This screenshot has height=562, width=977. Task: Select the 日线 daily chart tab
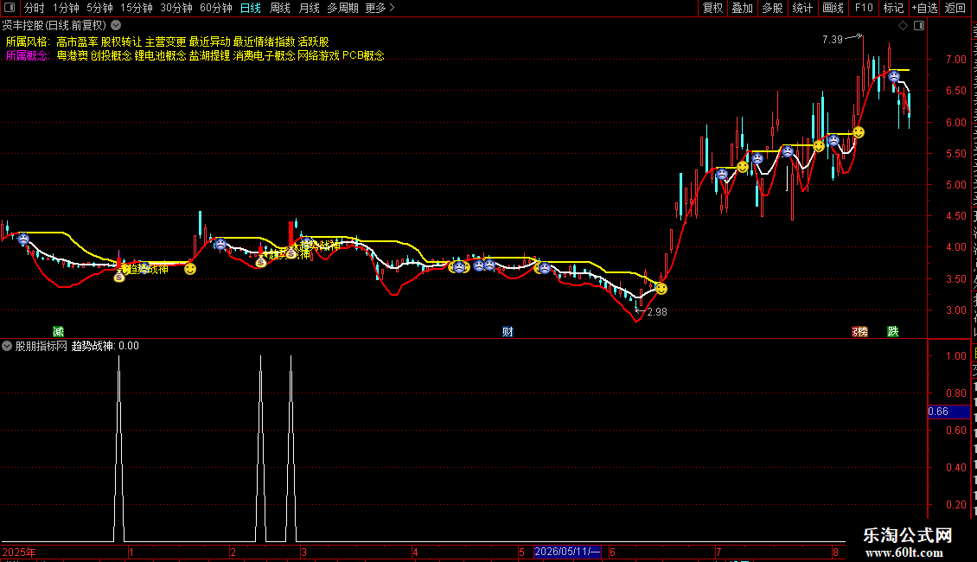pyautogui.click(x=251, y=8)
